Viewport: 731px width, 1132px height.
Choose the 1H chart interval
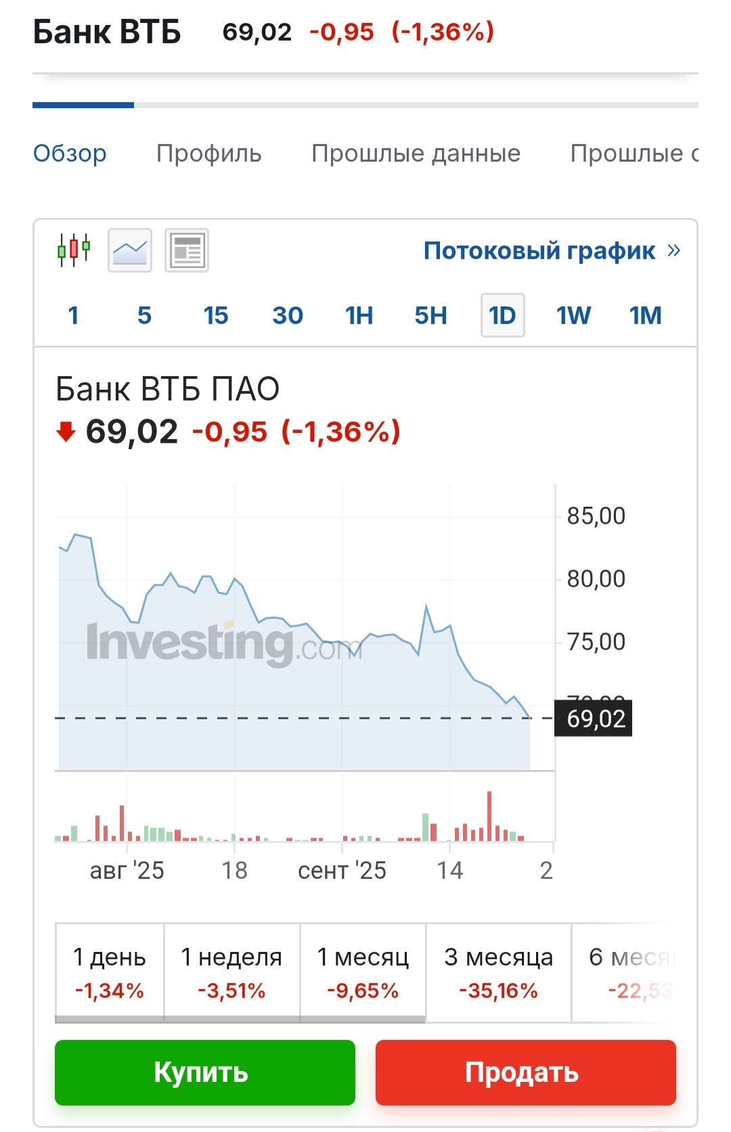(x=359, y=315)
